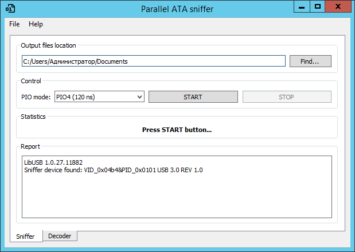Click the START button
This screenshot has height=252, width=355.
pos(193,97)
